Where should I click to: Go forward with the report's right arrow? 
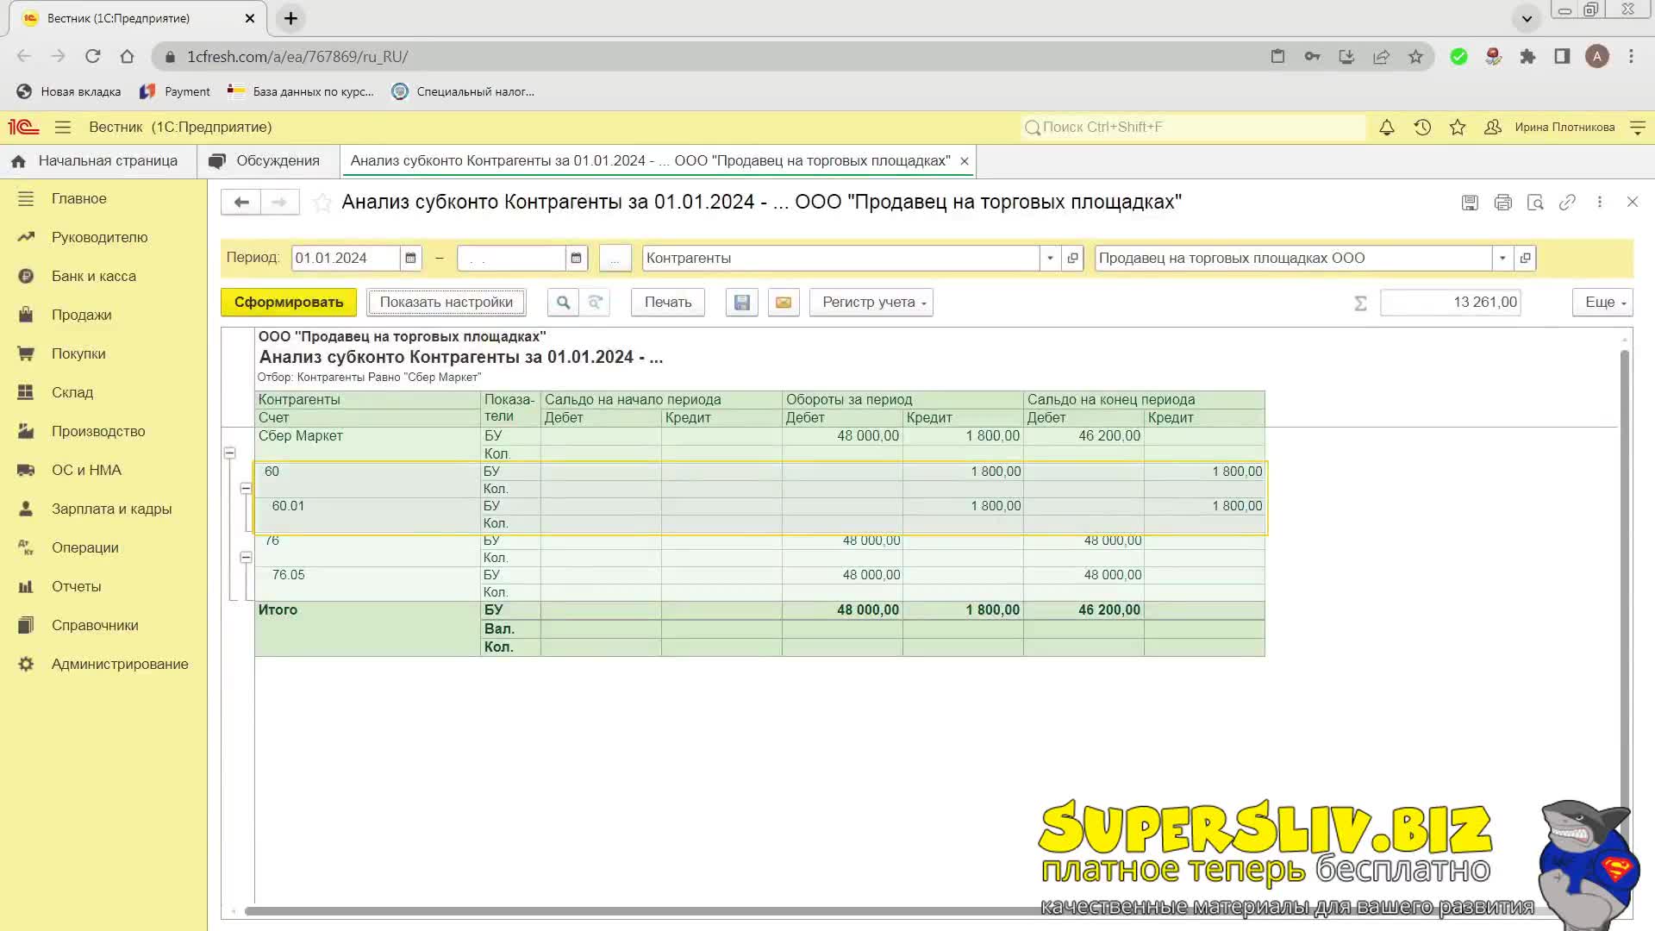click(x=279, y=202)
